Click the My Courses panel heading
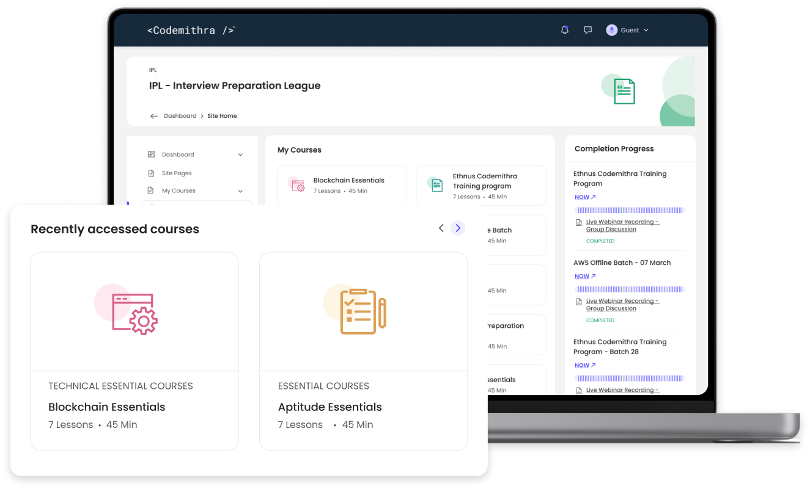The height and width of the screenshot is (489, 810). 300,150
